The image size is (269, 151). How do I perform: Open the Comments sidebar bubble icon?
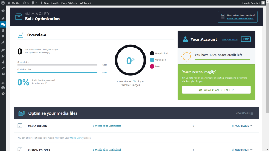point(3,36)
